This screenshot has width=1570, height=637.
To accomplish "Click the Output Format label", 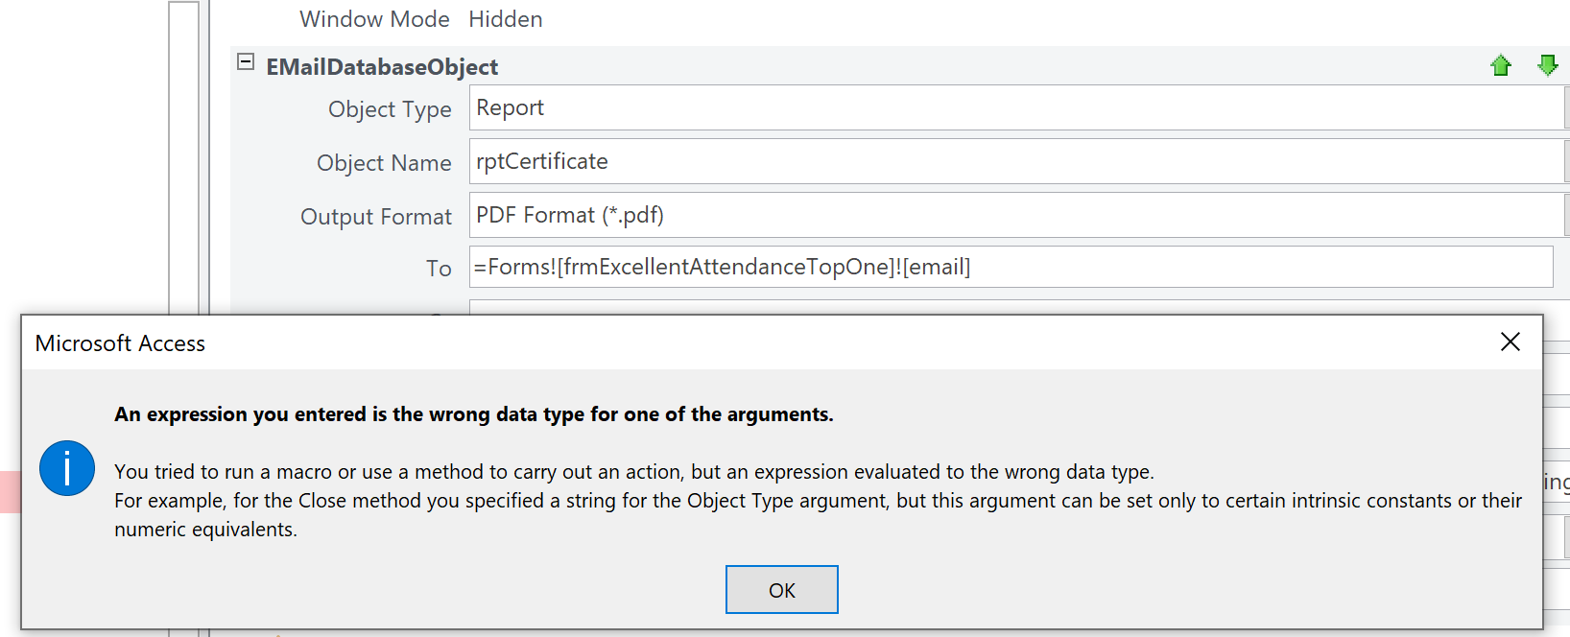I will point(376,217).
